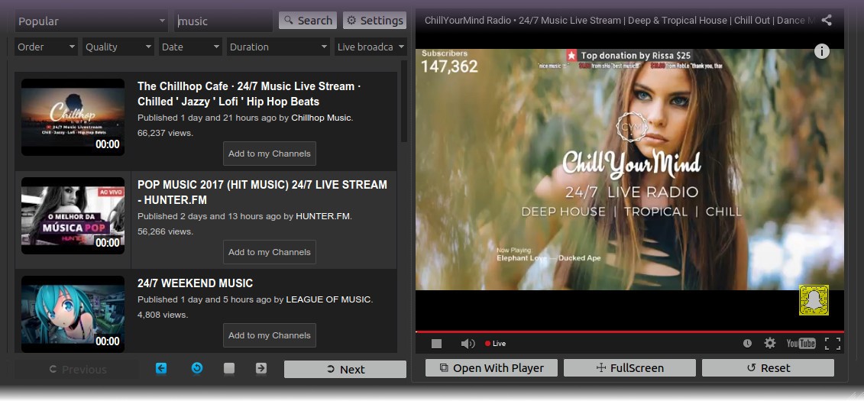Click the Chillhop Cafe 24/7 stream title
This screenshot has width=864, height=401.
tap(249, 94)
